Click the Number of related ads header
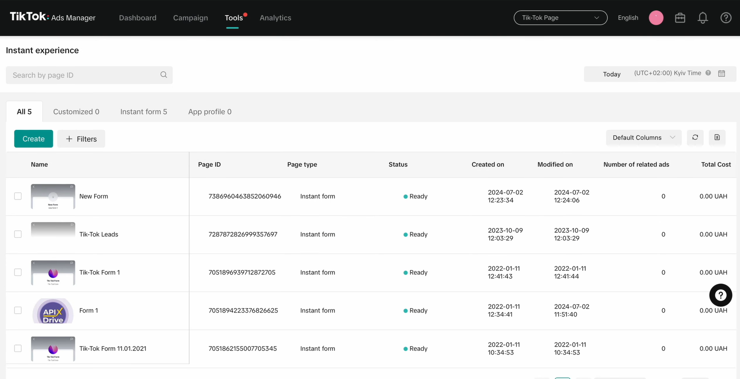The image size is (740, 379). pyautogui.click(x=636, y=164)
